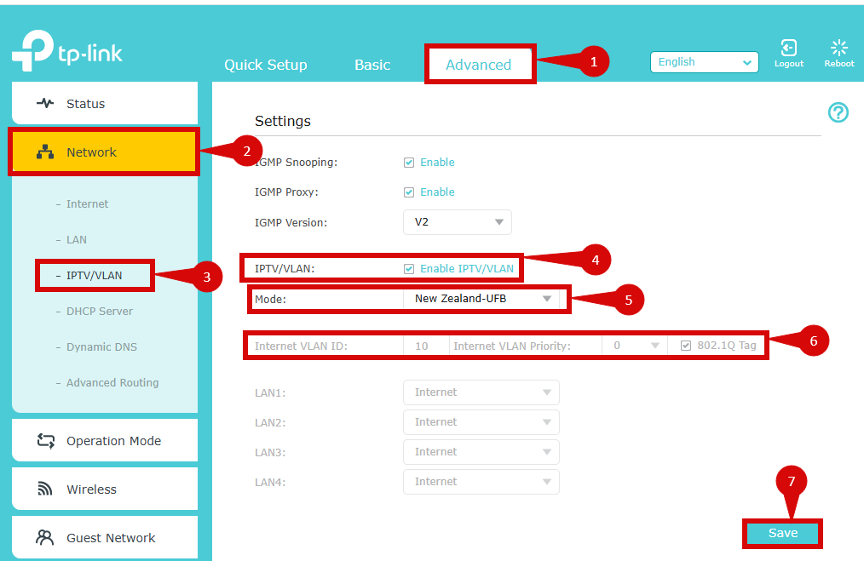Click the Operation Mode arrows icon
The height and width of the screenshot is (561, 864).
[45, 441]
